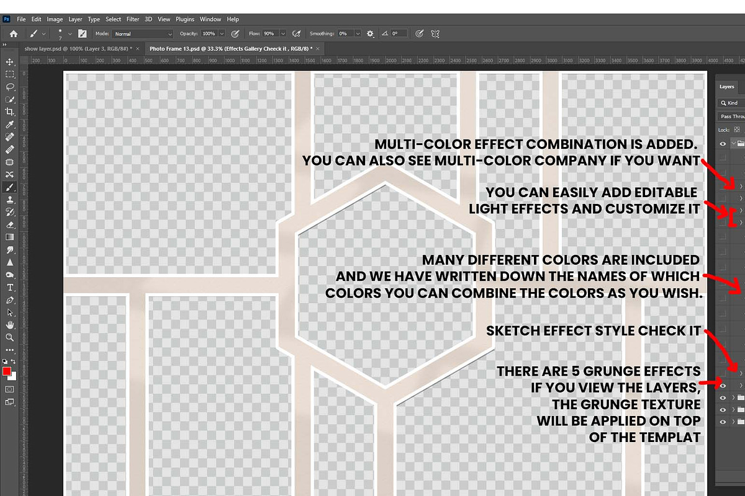
Task: Click the Smoothing 0% value field
Action: (346, 33)
